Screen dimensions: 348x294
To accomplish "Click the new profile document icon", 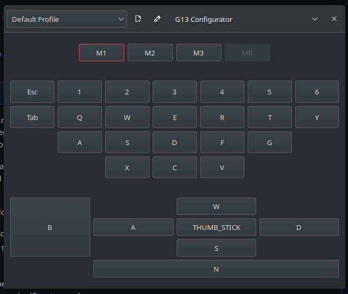I will pos(138,19).
